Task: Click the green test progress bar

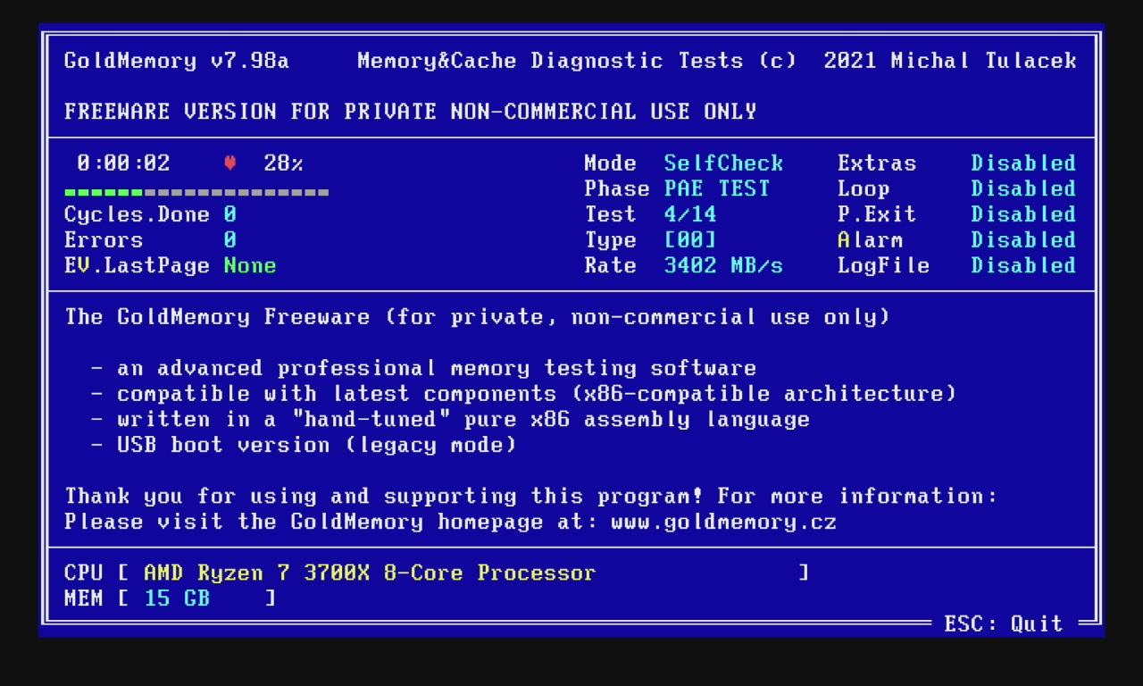Action: click(x=196, y=192)
